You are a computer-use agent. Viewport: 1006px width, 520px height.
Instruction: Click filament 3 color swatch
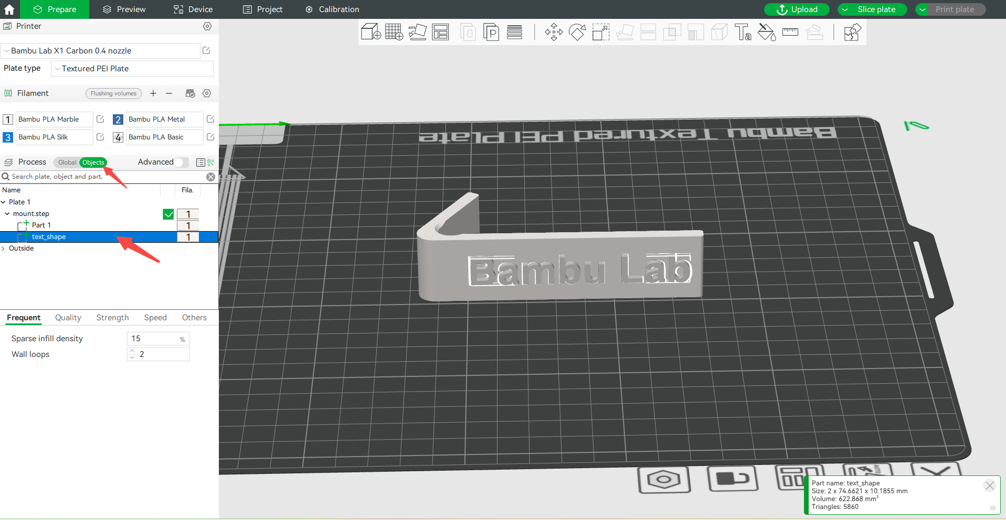(x=8, y=137)
